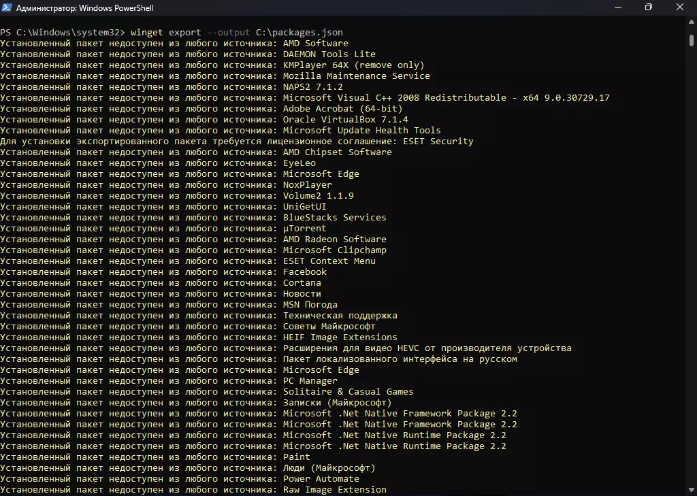697x496 pixels.
Task: Click the Raw Image Extension output line
Action: coord(334,490)
